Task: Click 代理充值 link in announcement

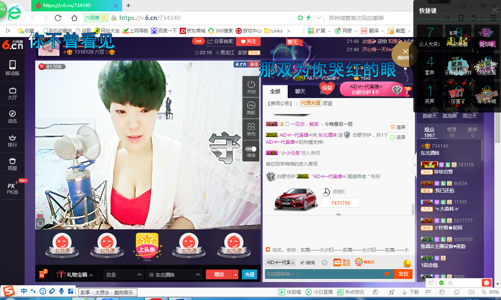Action: pyautogui.click(x=310, y=103)
